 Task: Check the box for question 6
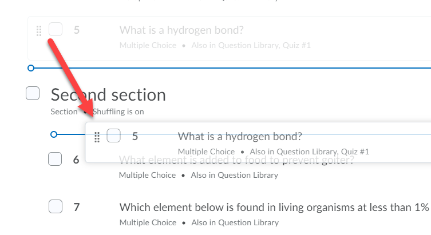(55, 159)
